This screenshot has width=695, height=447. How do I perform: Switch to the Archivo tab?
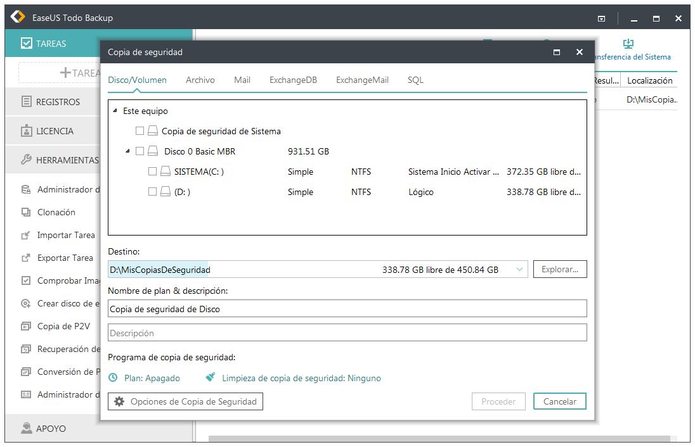pos(200,80)
